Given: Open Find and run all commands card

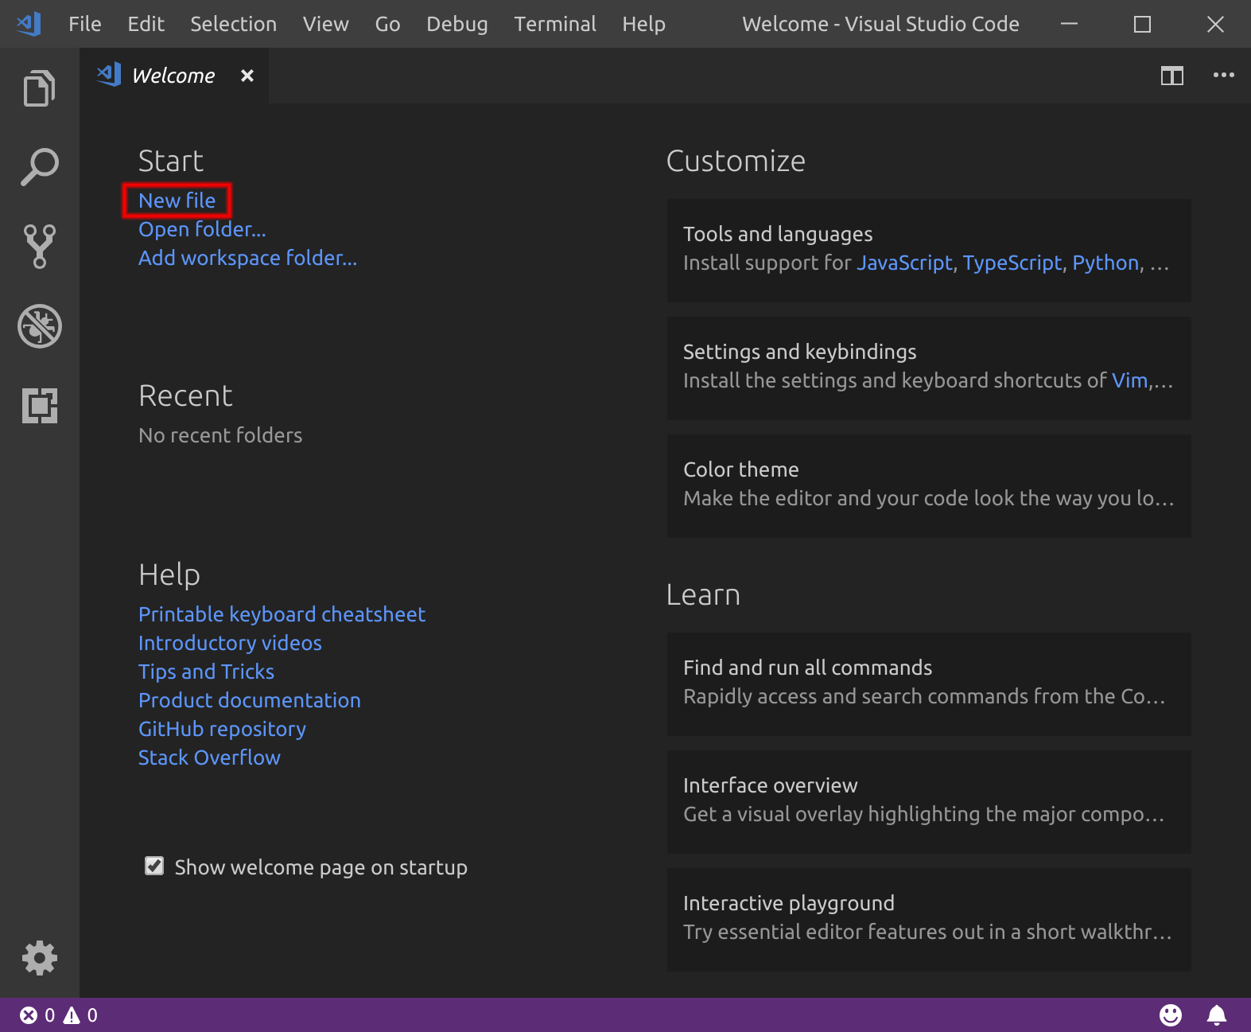Looking at the screenshot, I should [929, 683].
